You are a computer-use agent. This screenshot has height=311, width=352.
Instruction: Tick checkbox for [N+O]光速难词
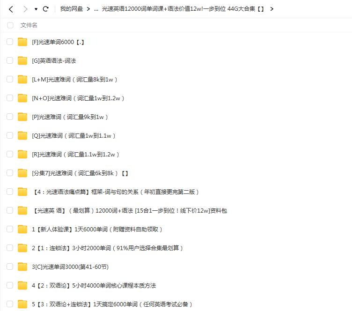click(10, 98)
